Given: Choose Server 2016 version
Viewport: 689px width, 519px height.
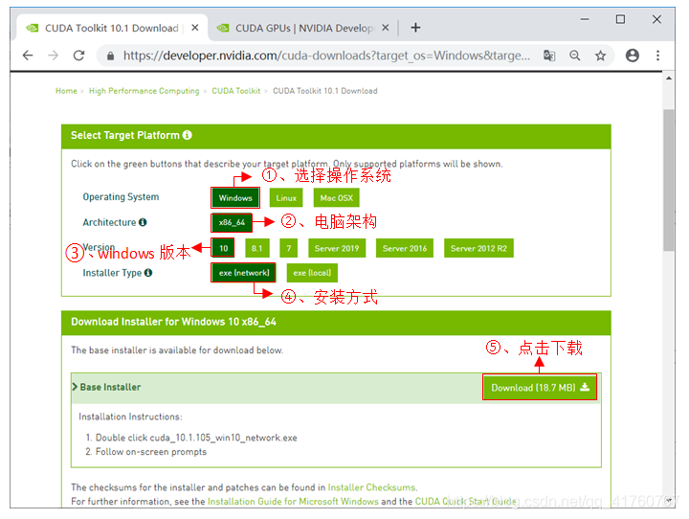Looking at the screenshot, I should [x=405, y=248].
